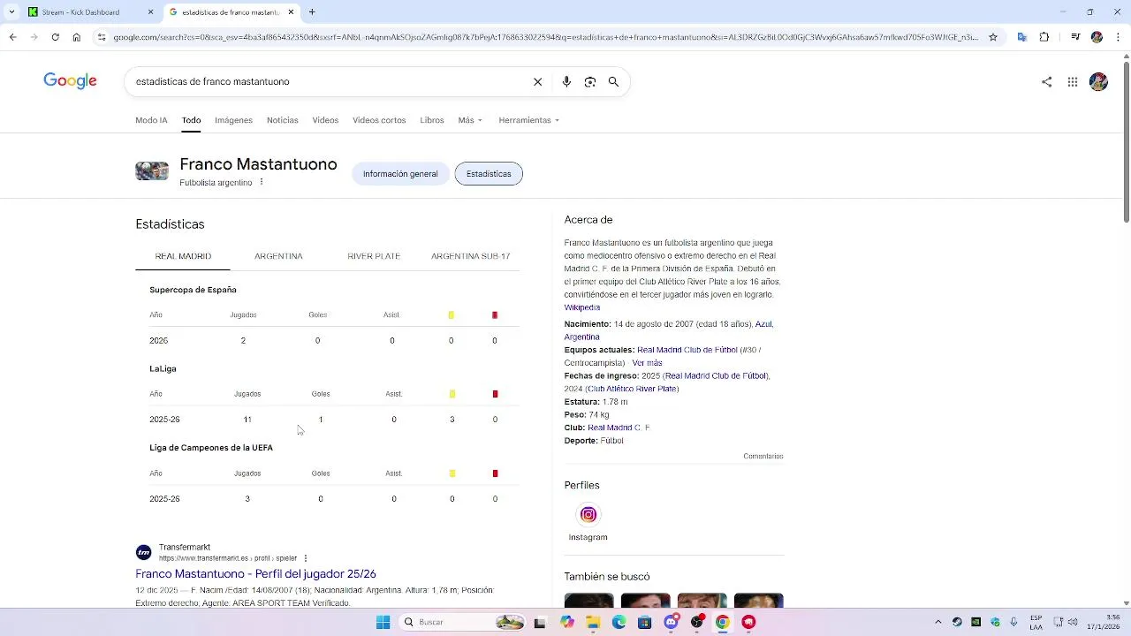
Task: Go back to the previous page
Action: [12, 37]
